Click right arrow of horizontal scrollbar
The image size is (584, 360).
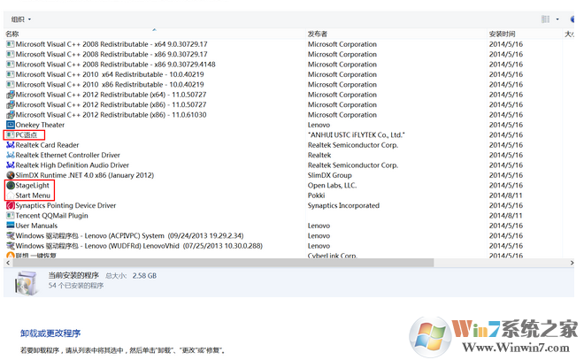(x=572, y=263)
